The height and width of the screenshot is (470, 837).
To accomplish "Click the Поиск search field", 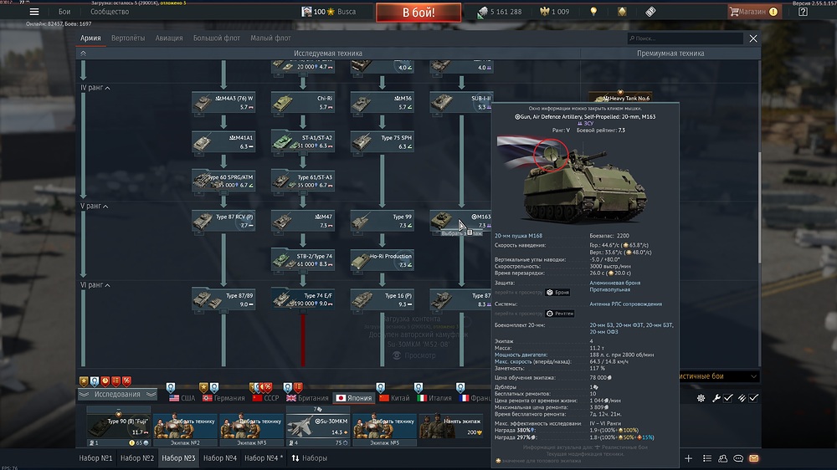I will coord(686,38).
